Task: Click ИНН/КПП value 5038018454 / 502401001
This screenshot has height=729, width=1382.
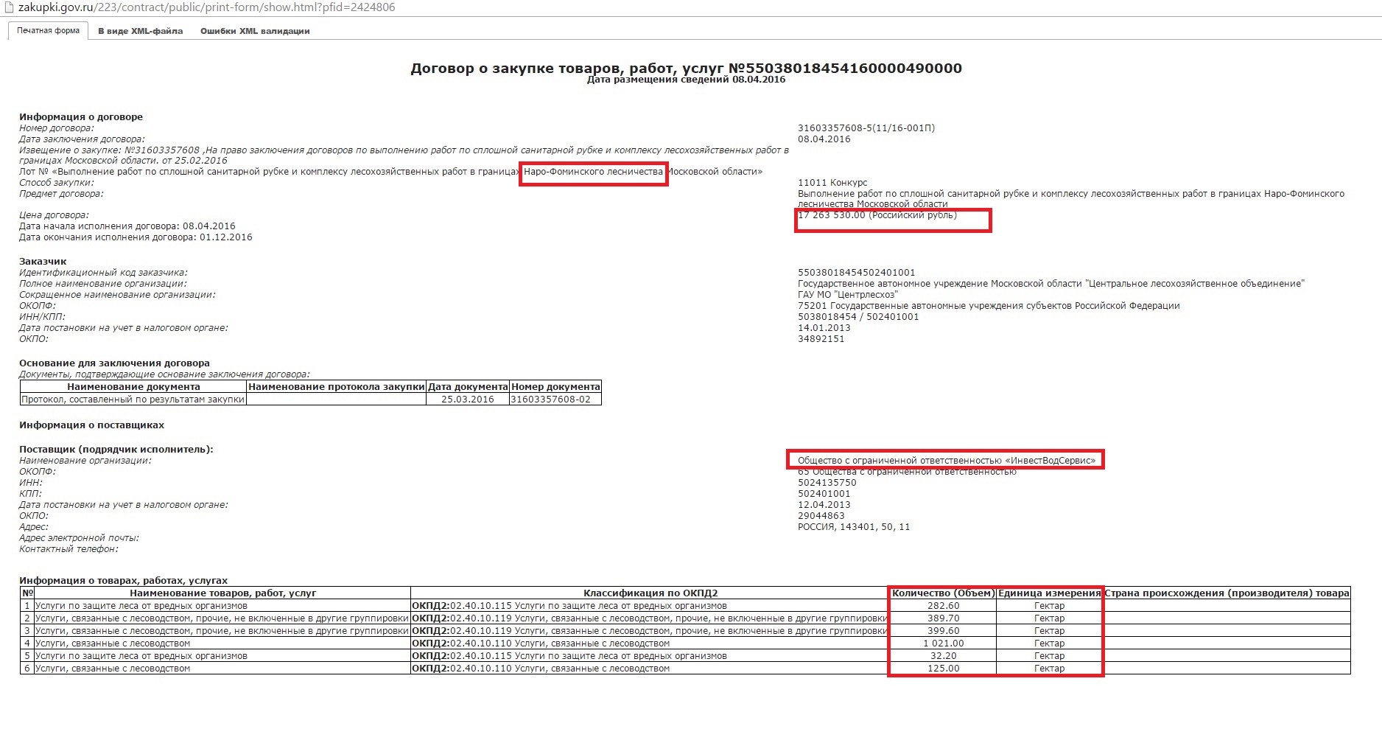Action: point(858,316)
